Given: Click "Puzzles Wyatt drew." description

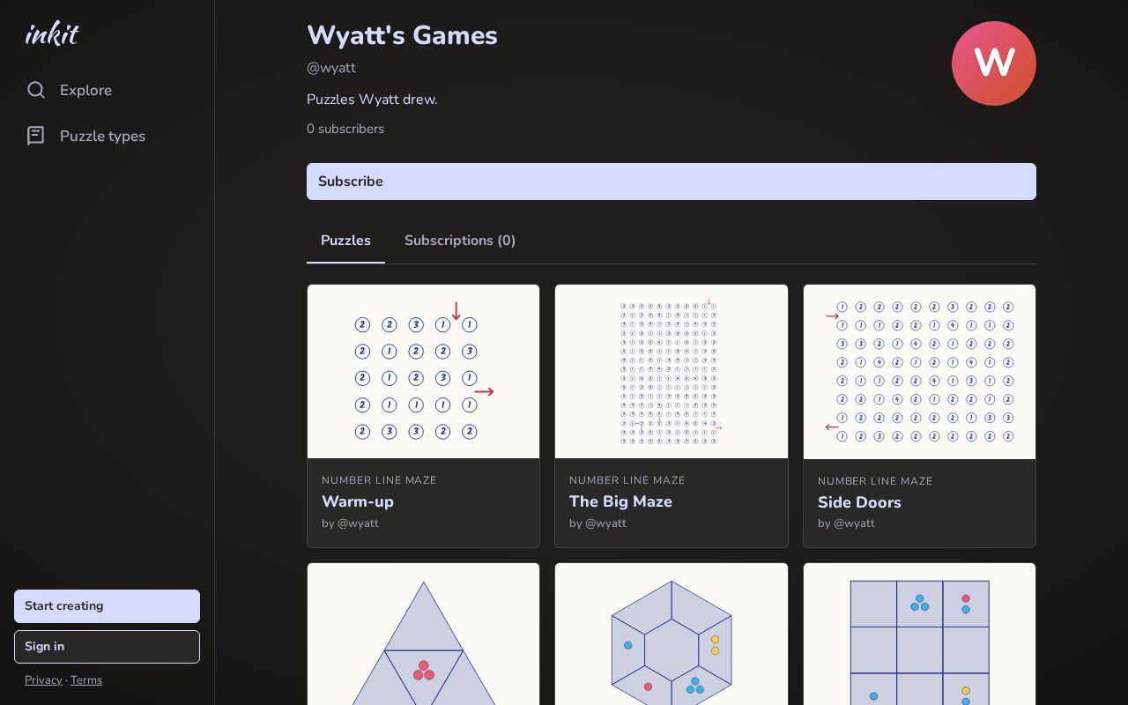Looking at the screenshot, I should coord(372,100).
